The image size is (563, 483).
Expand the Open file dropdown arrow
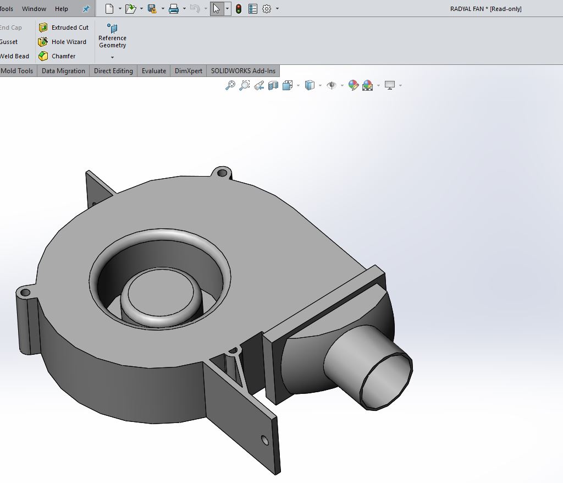coord(141,9)
